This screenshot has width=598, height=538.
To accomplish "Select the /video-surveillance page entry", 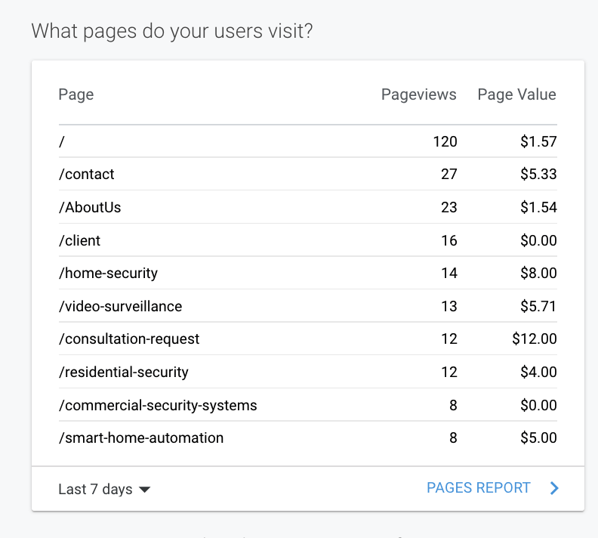I will tap(120, 306).
